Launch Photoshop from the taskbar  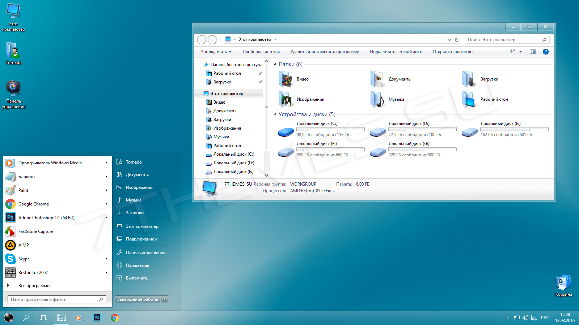point(97,317)
